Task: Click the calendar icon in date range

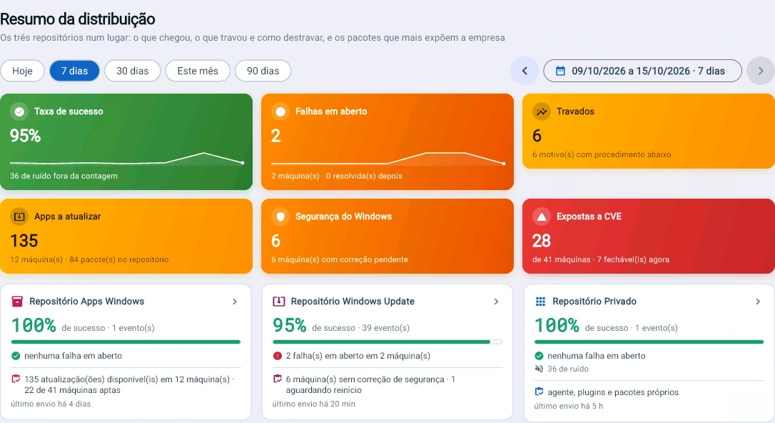Action: [560, 71]
